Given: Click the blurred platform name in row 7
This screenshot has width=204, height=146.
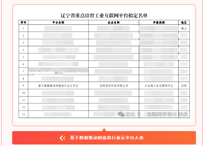Looking at the screenshot, I should 58,71.
